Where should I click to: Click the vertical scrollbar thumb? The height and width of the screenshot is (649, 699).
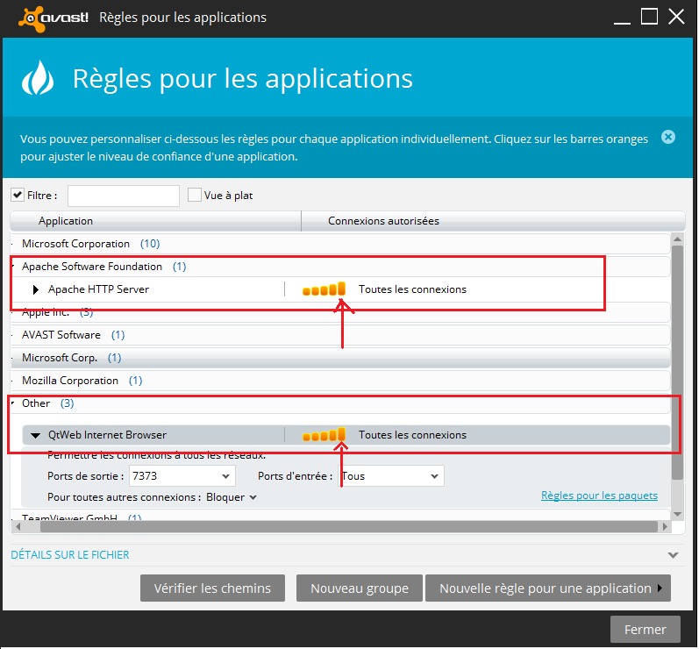click(x=678, y=362)
